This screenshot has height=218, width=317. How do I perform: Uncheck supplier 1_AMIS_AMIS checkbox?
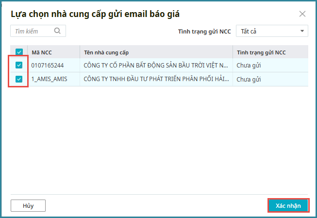[x=19, y=79]
